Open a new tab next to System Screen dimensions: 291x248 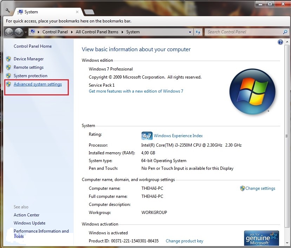(x=89, y=12)
